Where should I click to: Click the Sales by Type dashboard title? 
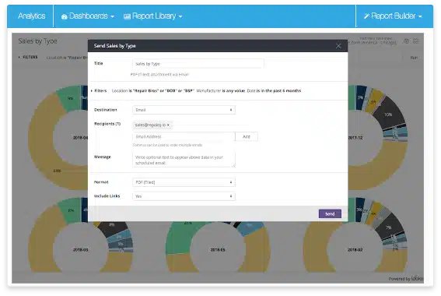pyautogui.click(x=37, y=41)
